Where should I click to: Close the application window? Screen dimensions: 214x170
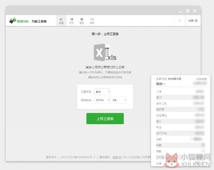[x=195, y=11]
